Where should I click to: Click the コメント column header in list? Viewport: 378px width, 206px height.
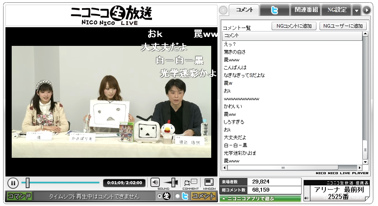coord(292,35)
